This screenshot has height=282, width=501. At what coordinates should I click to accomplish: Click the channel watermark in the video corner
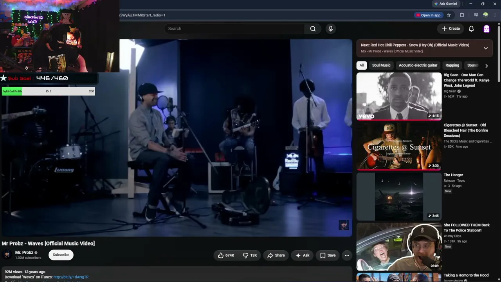pos(344,225)
